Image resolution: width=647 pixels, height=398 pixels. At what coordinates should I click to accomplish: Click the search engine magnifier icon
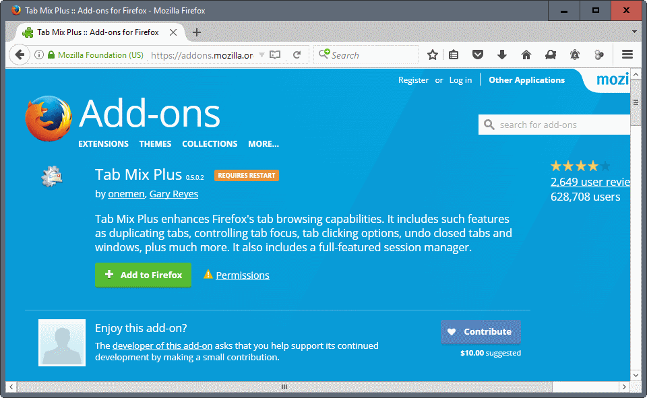(x=324, y=54)
